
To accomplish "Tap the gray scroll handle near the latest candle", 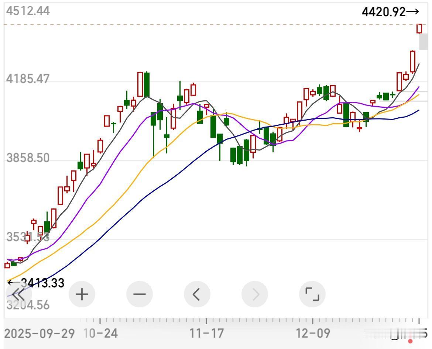I will [424, 42].
